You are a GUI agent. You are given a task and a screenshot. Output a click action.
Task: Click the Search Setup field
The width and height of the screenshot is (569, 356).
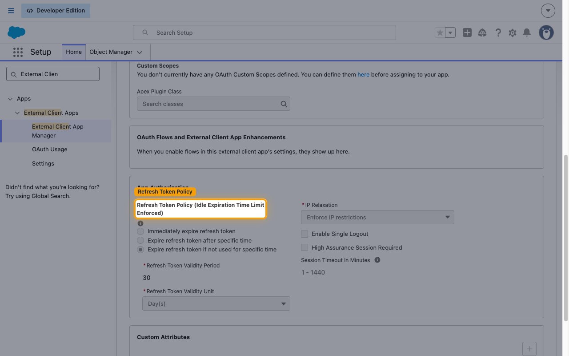click(264, 32)
